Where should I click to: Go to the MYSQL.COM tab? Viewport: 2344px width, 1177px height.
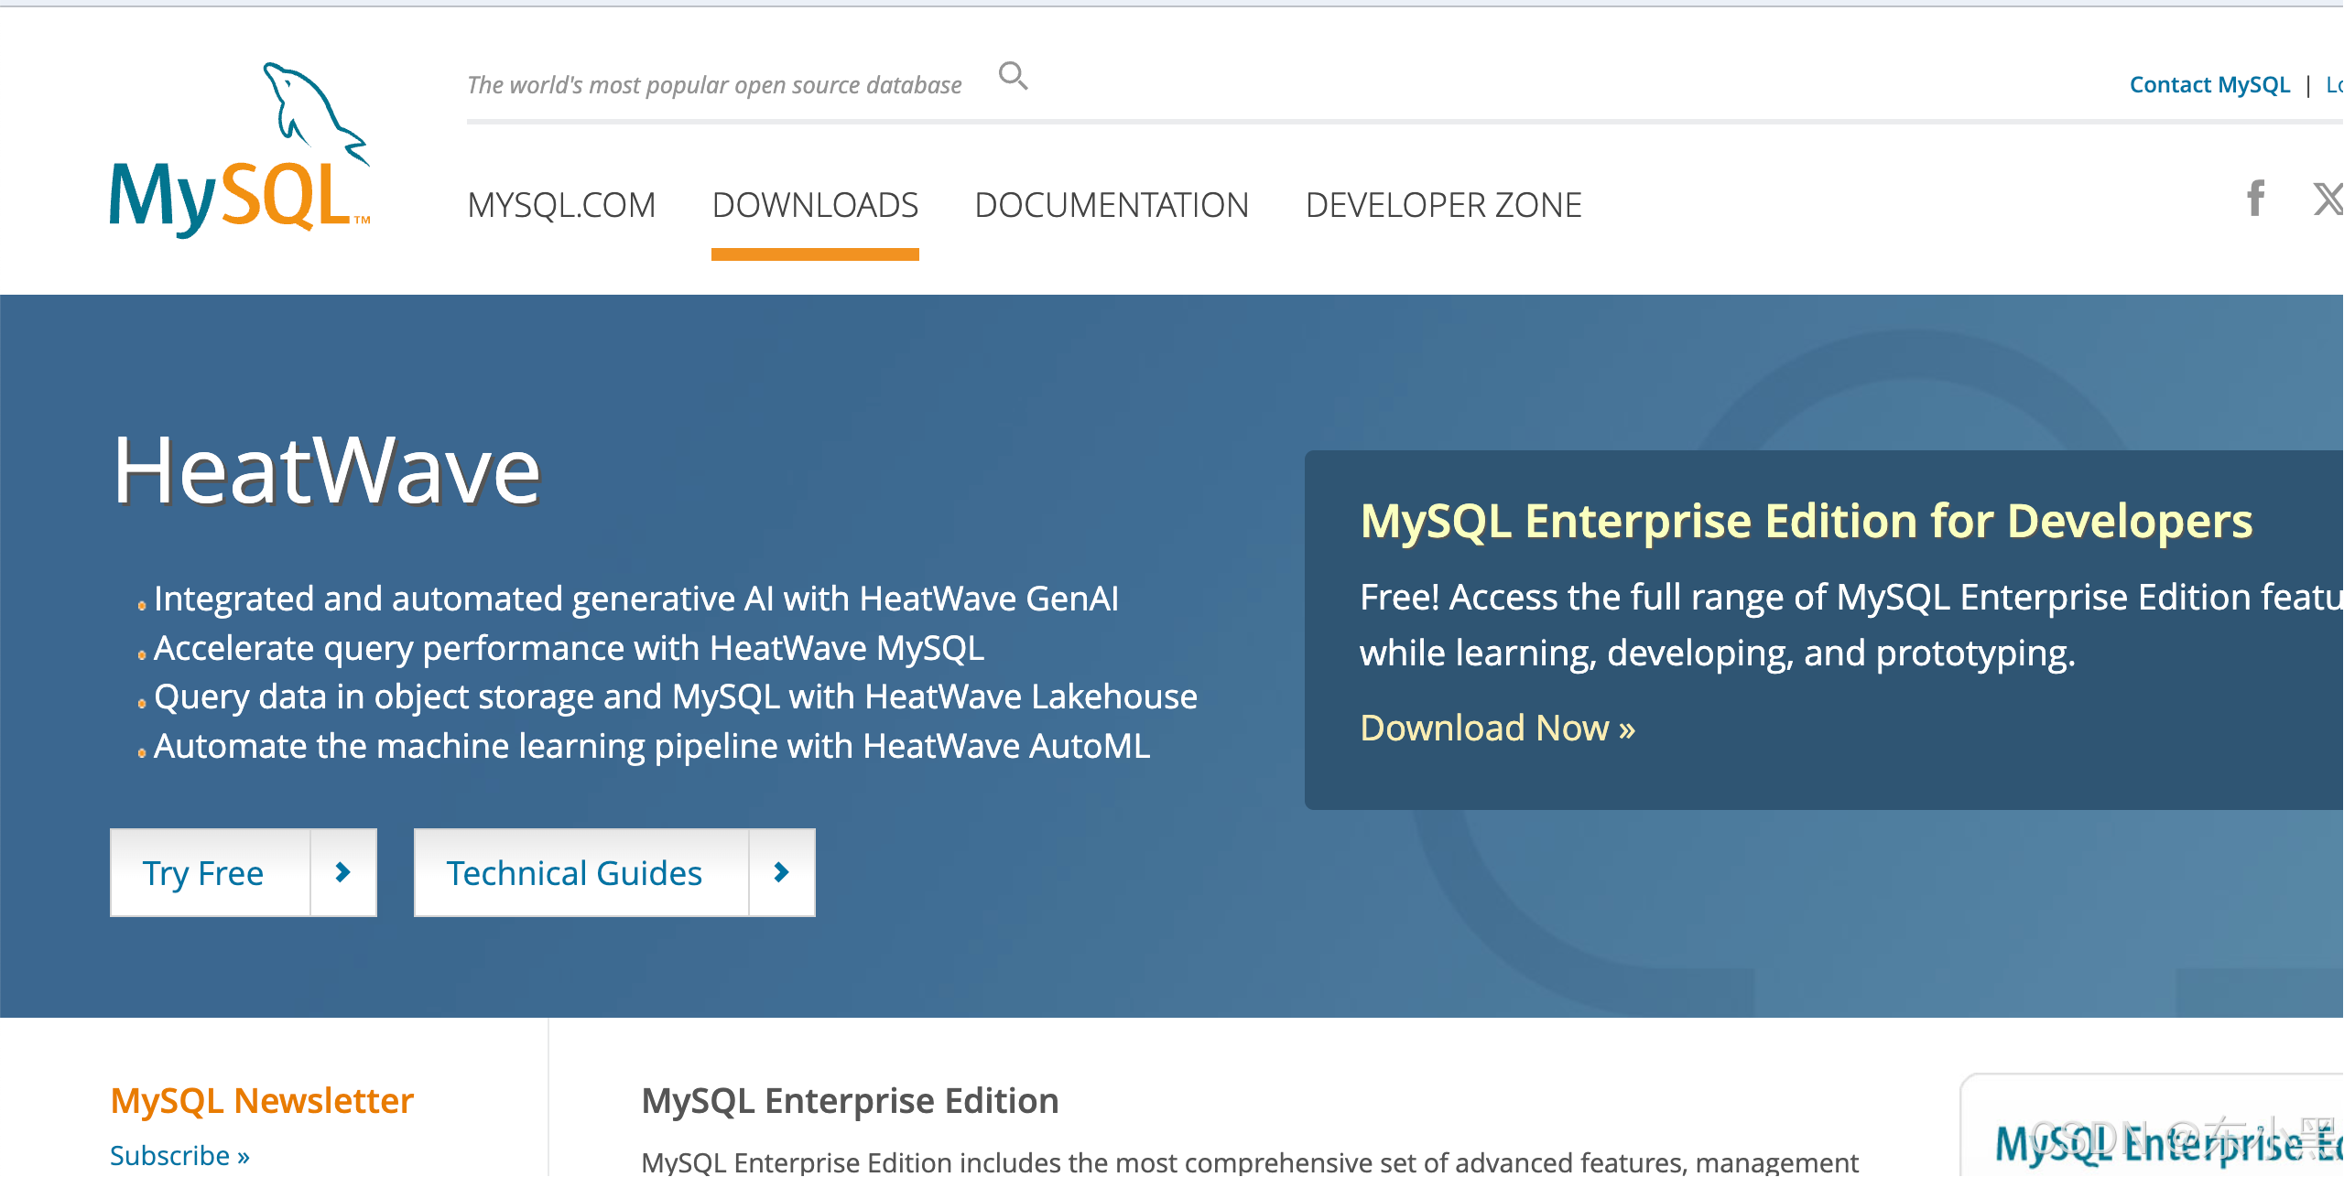click(561, 205)
